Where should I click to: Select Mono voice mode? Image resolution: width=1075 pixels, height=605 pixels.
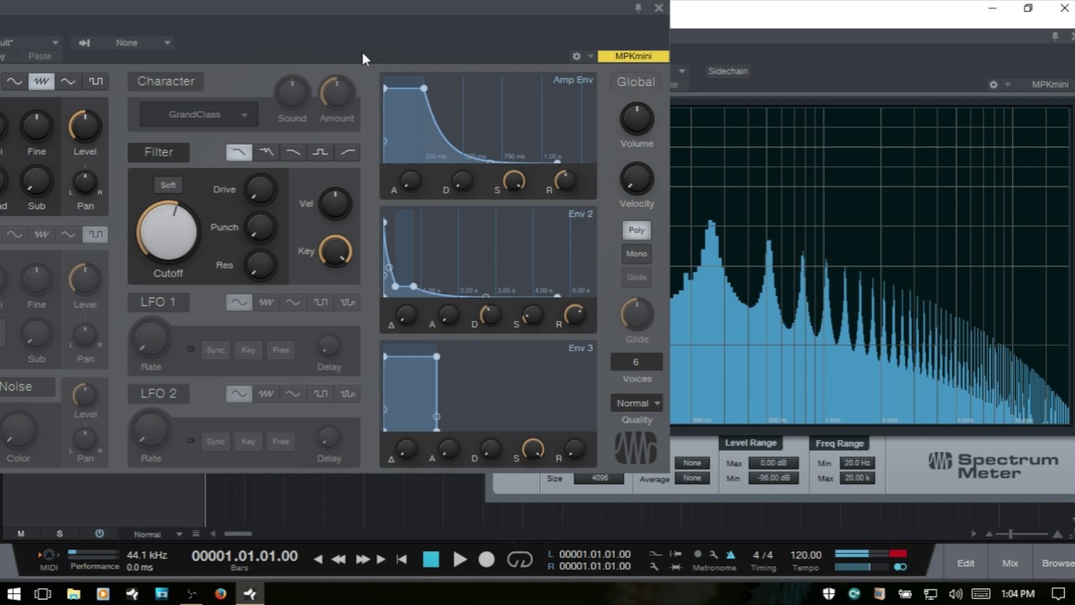(x=637, y=254)
